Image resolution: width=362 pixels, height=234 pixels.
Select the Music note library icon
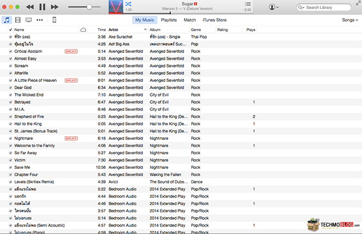(7, 20)
